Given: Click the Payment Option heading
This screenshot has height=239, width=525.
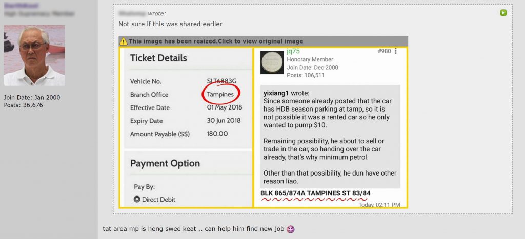Looking at the screenshot, I should (165, 163).
